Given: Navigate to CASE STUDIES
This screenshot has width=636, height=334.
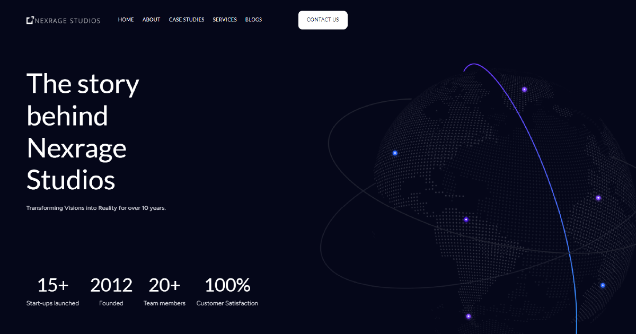Looking at the screenshot, I should (187, 20).
